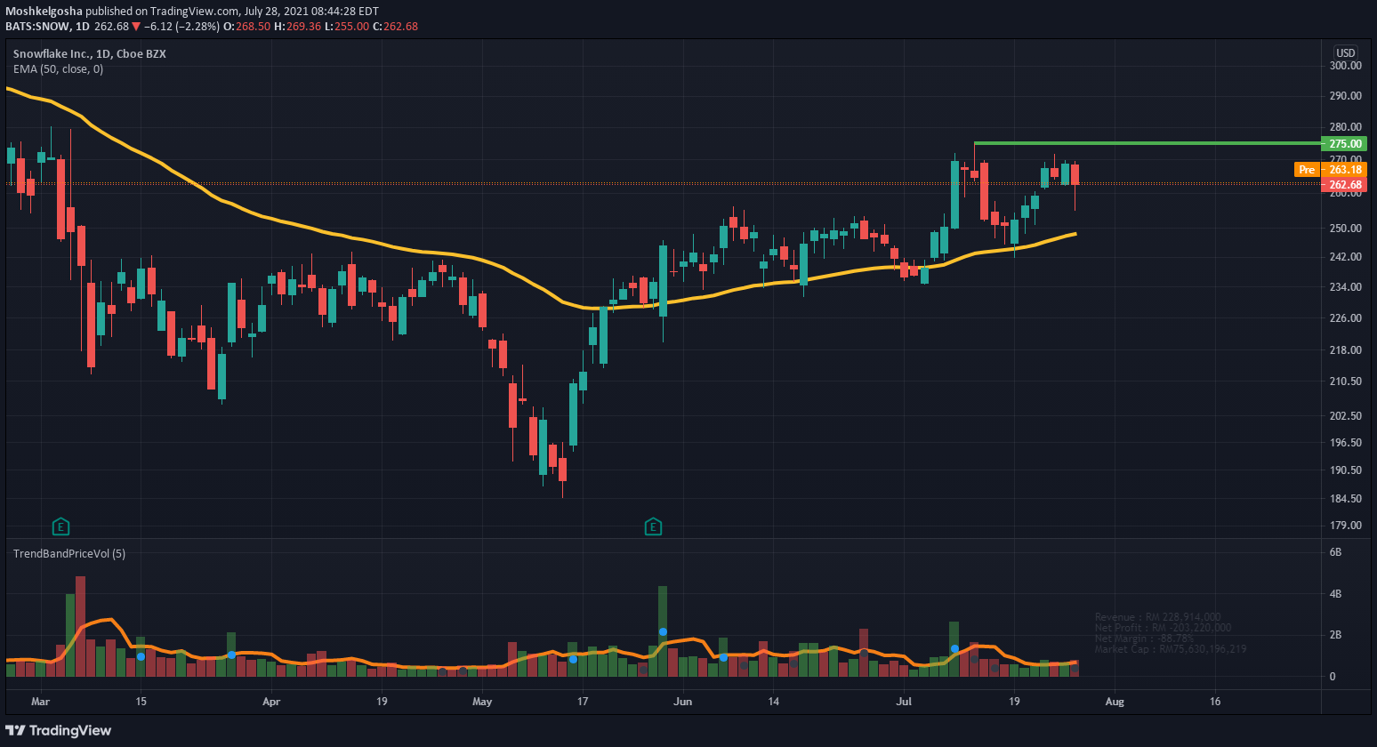Click the Revenue : RM 228,914,000 text
The image size is (1377, 747).
point(1157,617)
